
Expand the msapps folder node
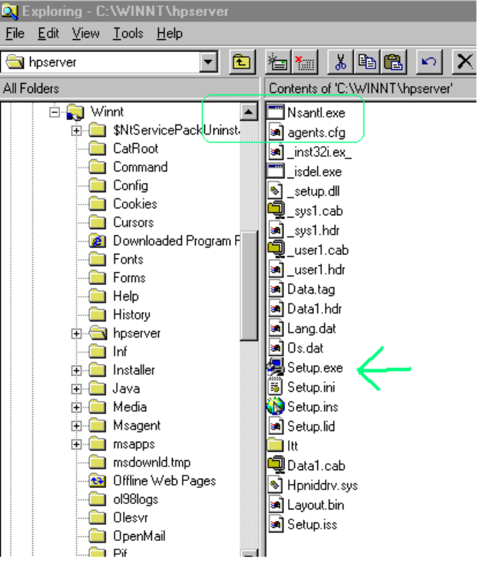[76, 446]
